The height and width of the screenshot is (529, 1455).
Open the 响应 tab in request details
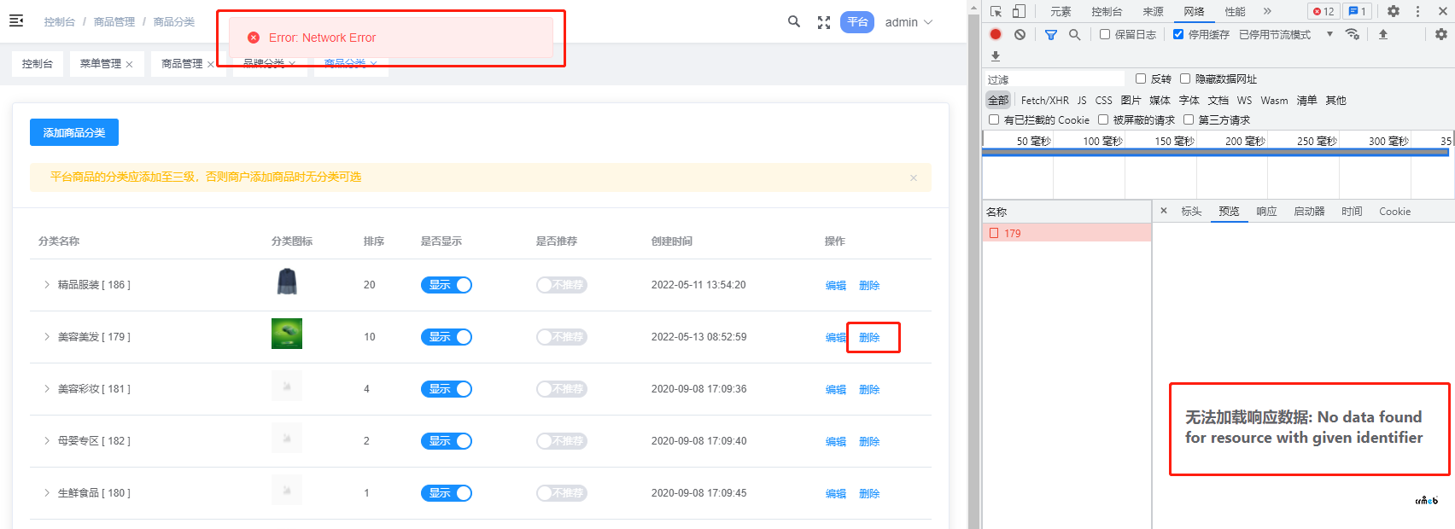tap(1266, 212)
